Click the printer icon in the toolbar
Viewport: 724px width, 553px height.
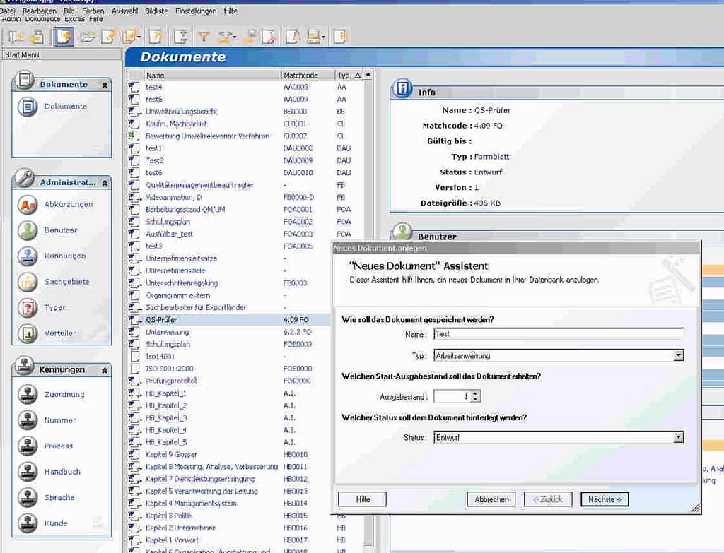coord(314,37)
